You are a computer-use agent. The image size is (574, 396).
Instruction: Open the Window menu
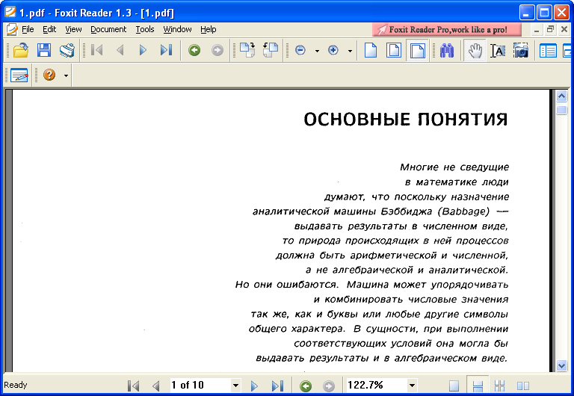pyautogui.click(x=177, y=29)
